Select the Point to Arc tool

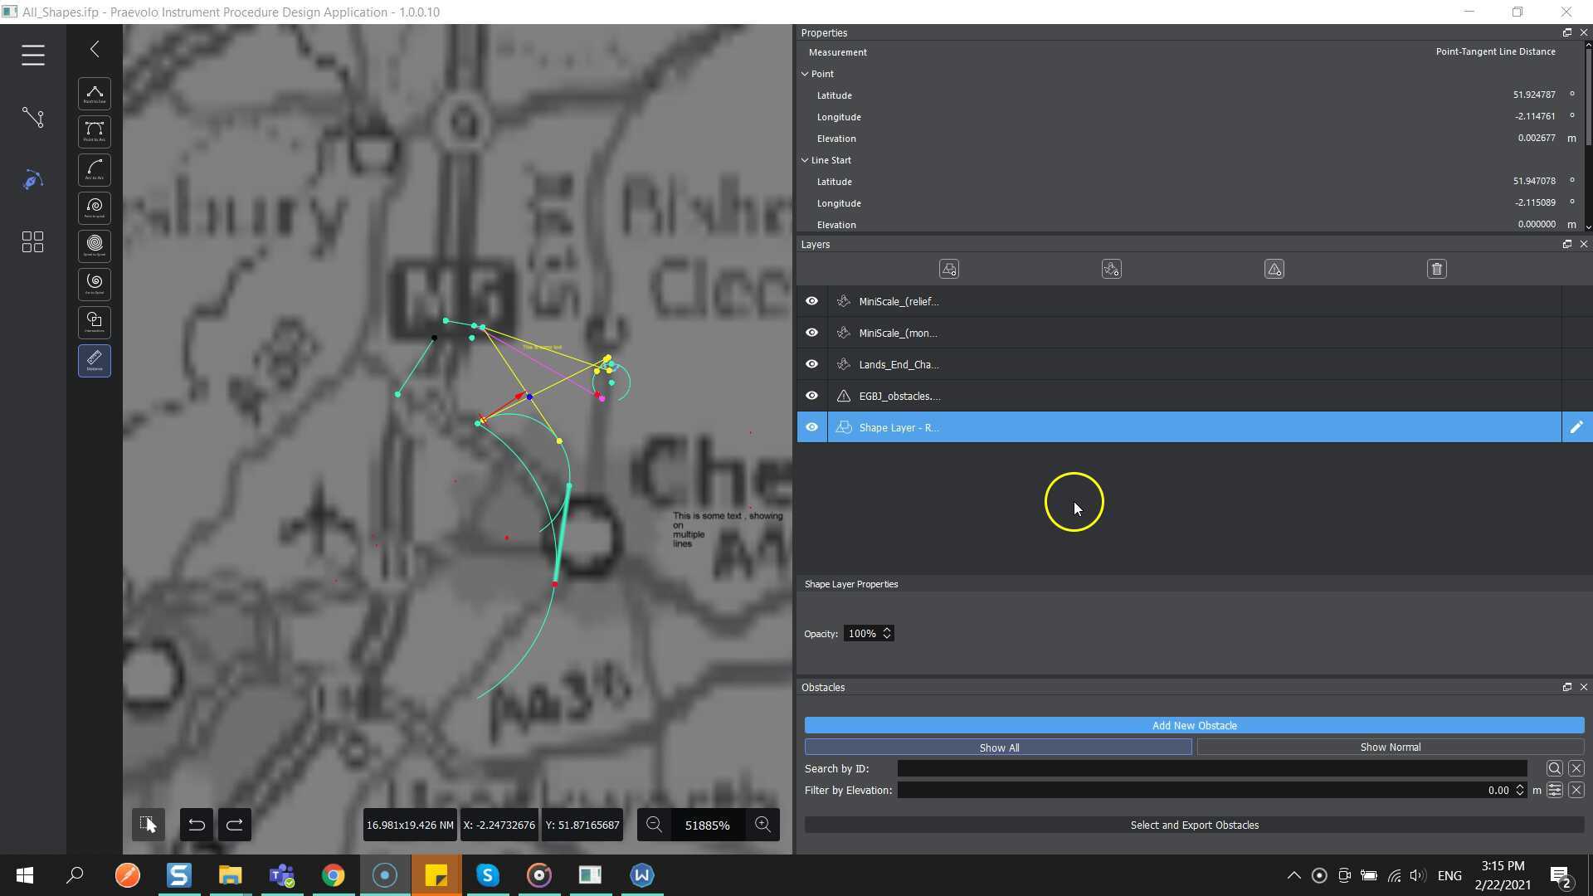coord(95,132)
